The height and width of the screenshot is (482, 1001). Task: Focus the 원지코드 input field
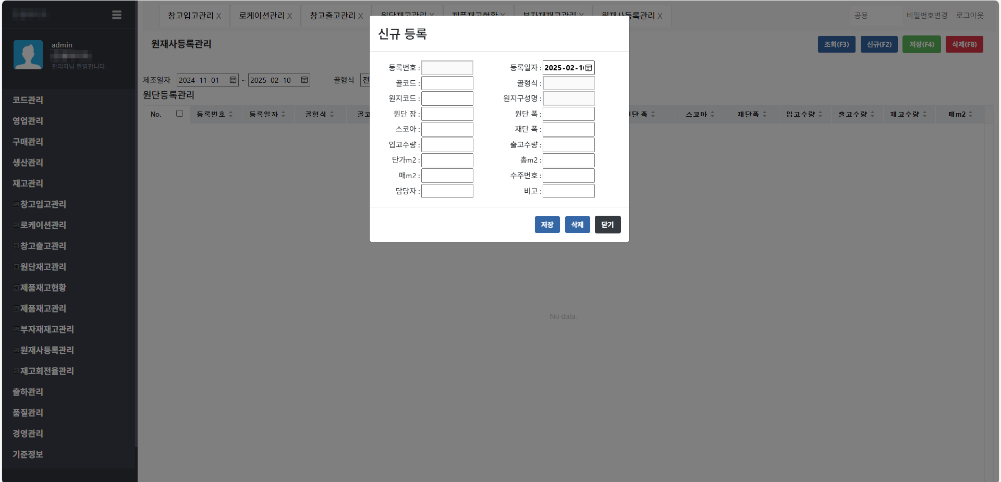(x=447, y=98)
